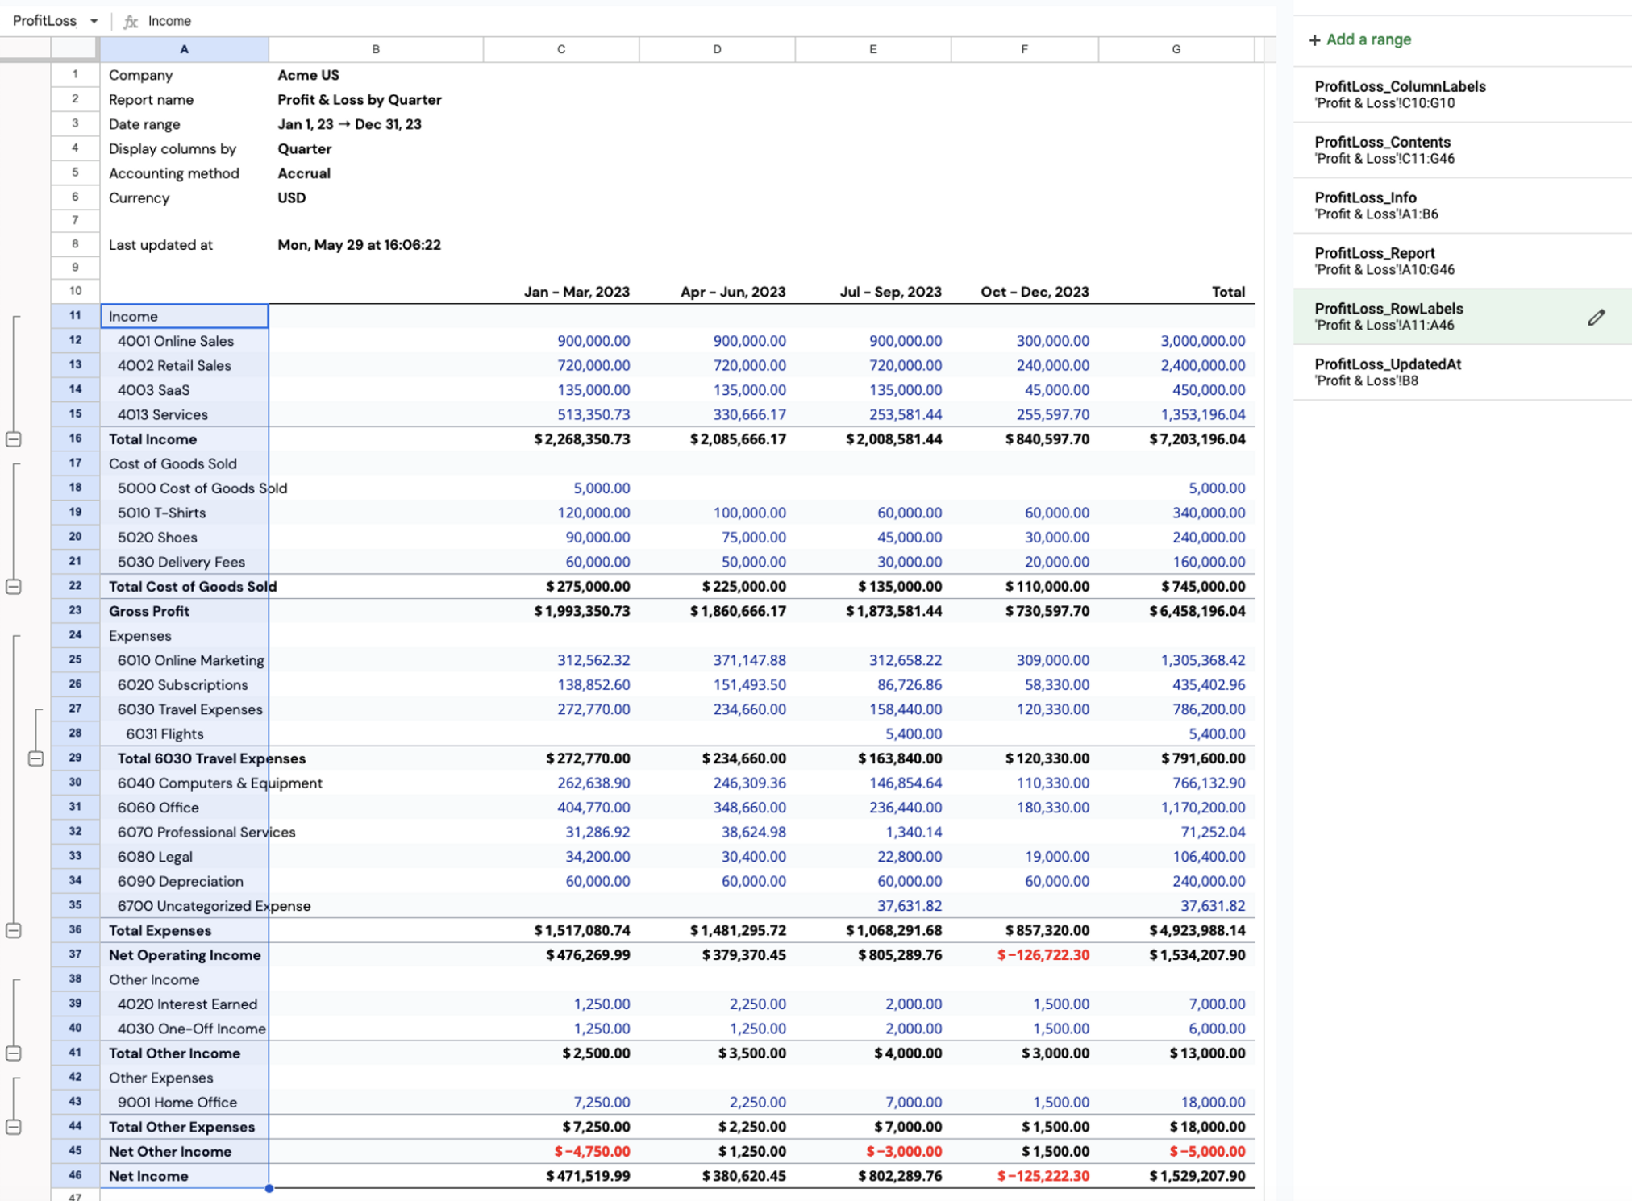Viewport: 1632px width, 1201px height.
Task: Select column G header
Action: click(x=1176, y=49)
